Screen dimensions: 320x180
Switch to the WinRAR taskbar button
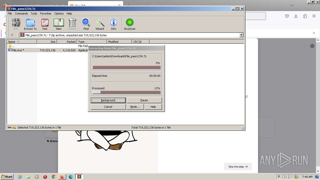[79, 177]
